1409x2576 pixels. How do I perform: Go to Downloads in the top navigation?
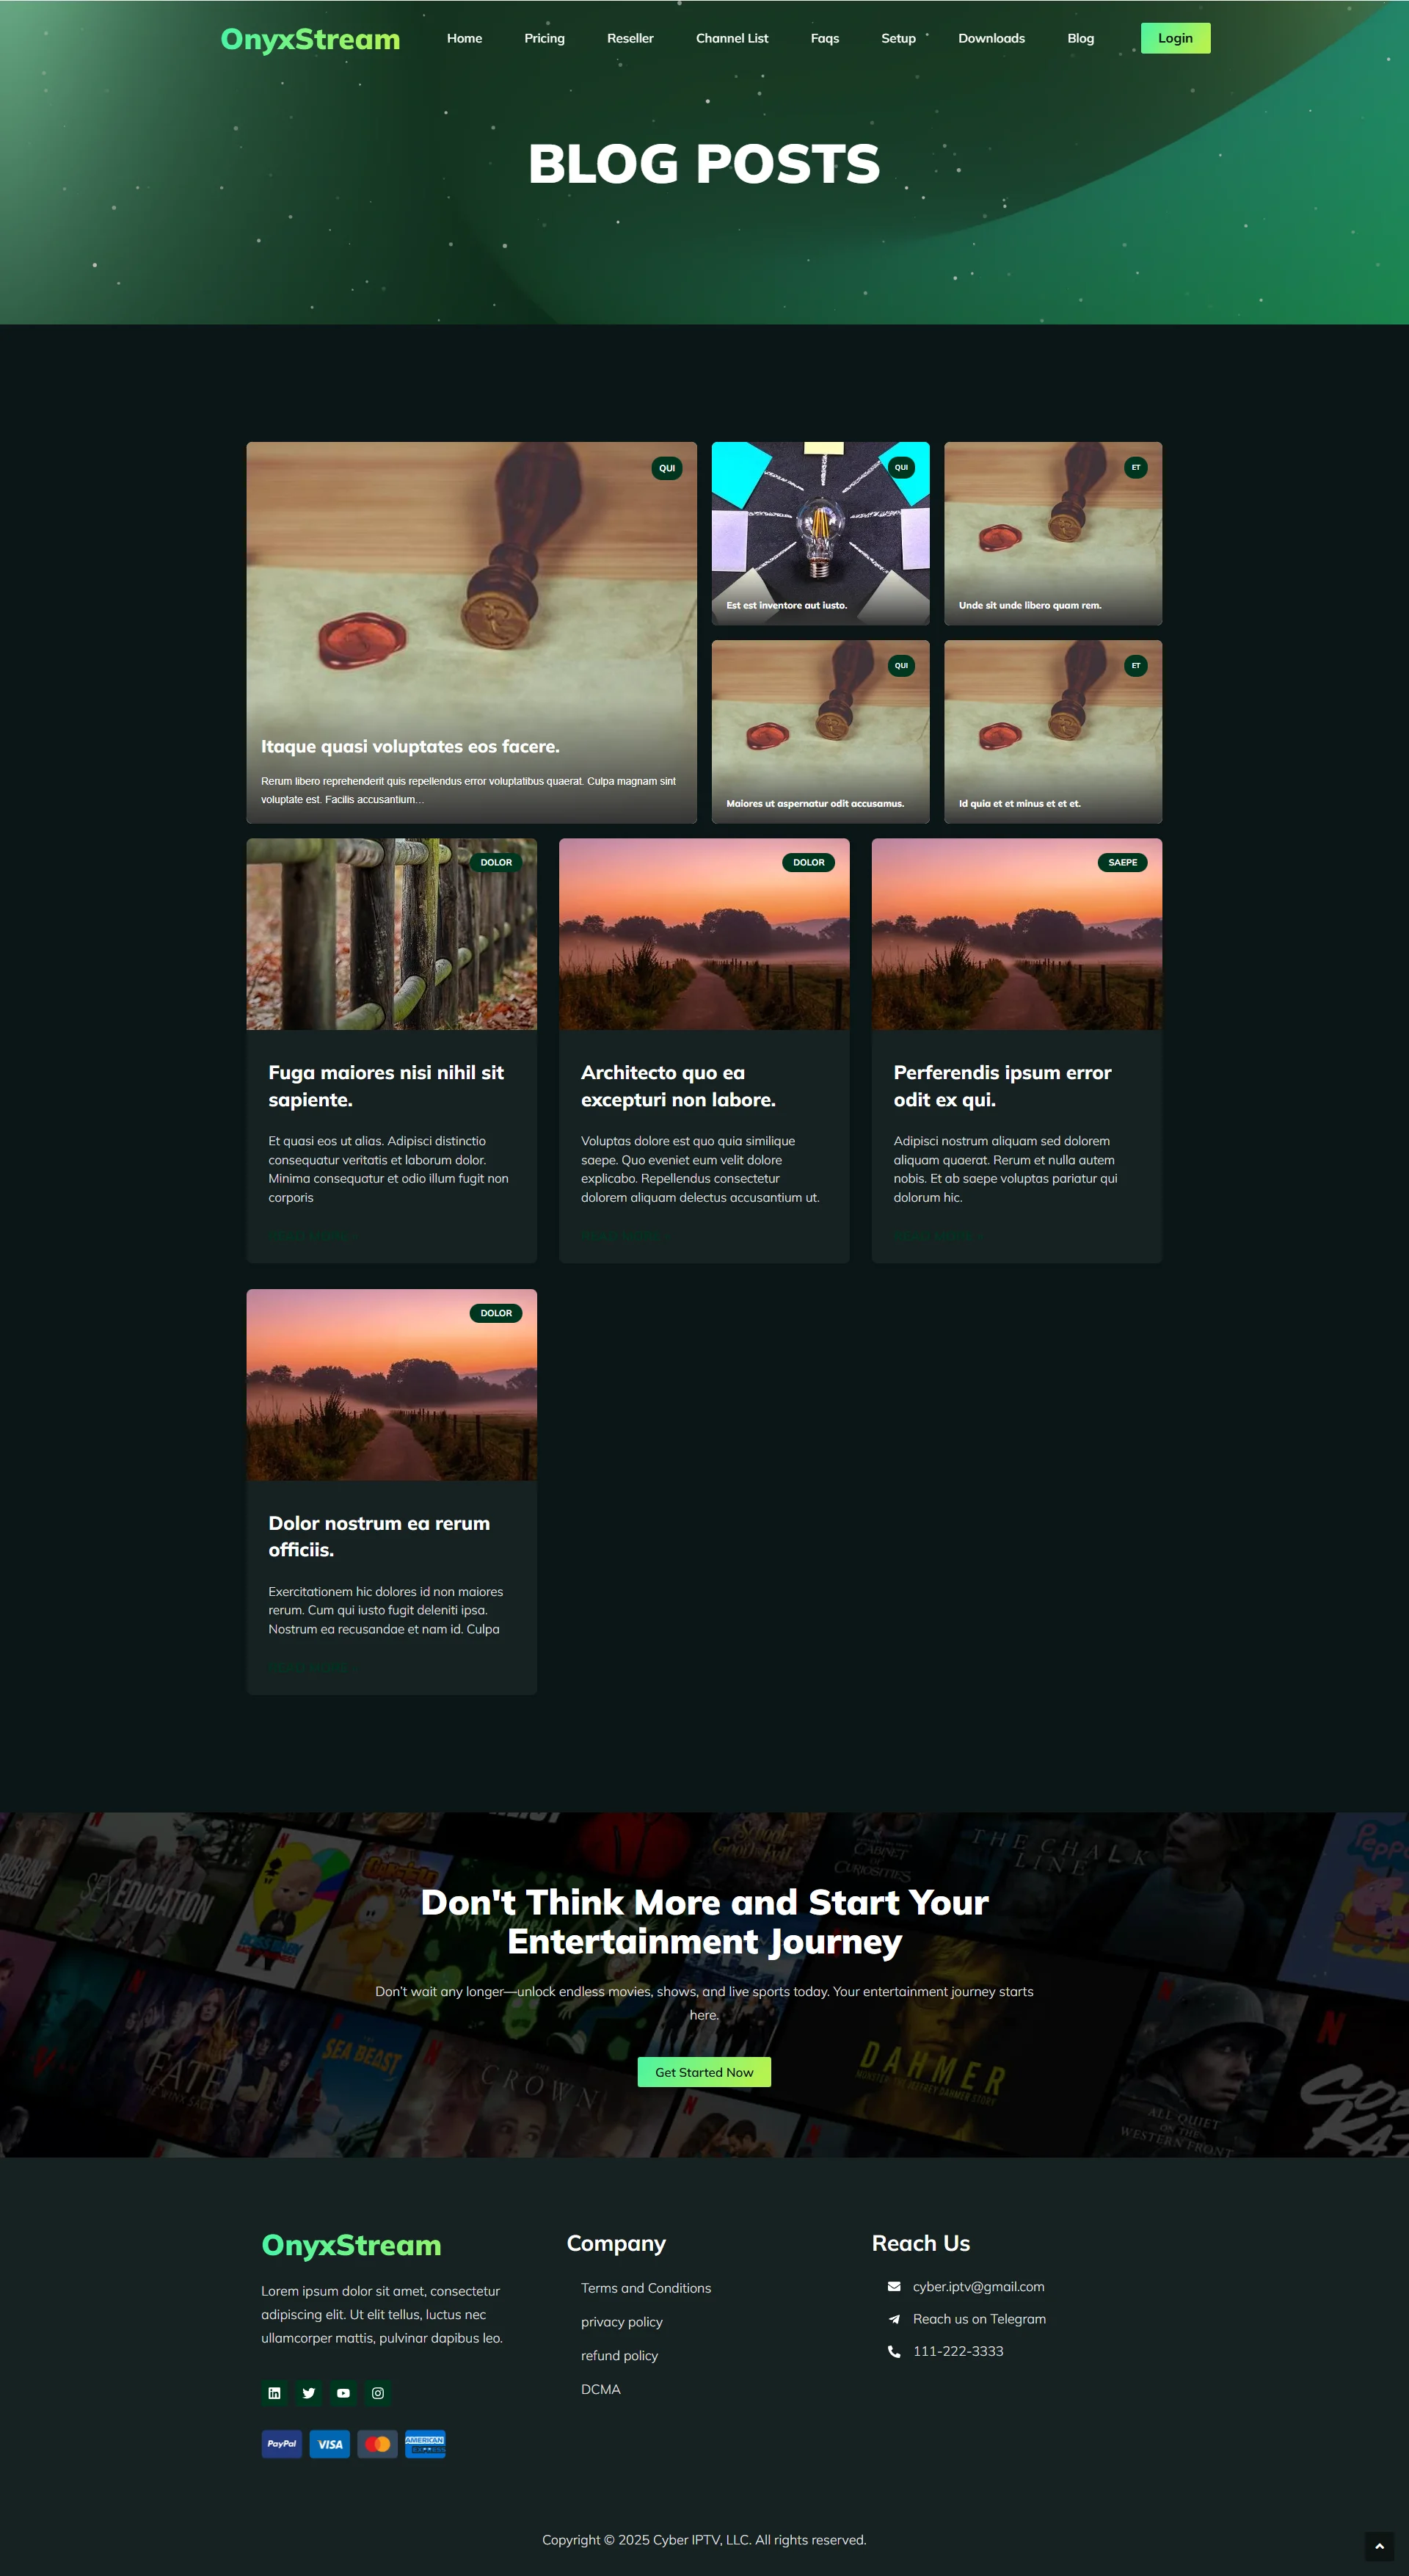pos(991,38)
